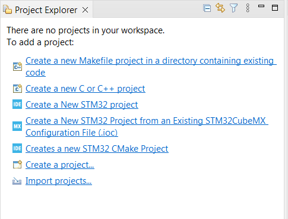Open the Filter funnel icon
This screenshot has width=288, height=219.
[233, 8]
